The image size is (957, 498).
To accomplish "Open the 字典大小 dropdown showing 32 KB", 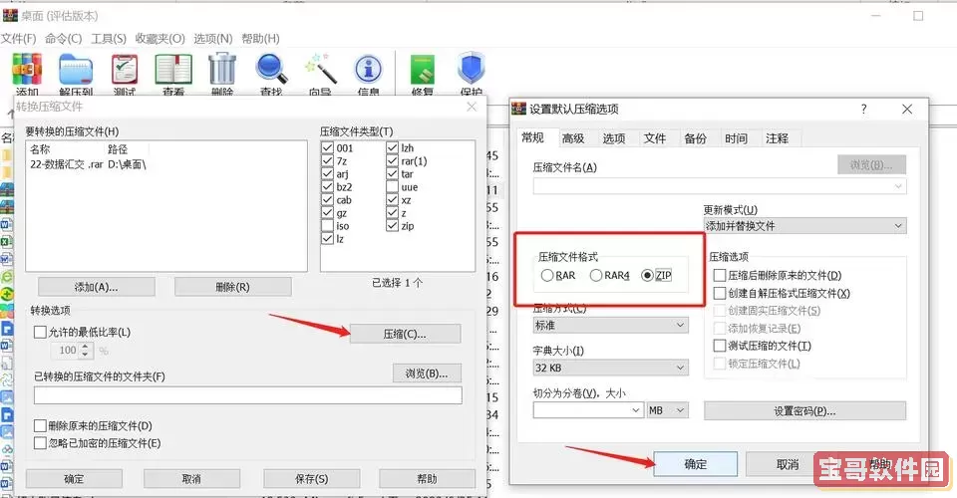I will point(610,368).
